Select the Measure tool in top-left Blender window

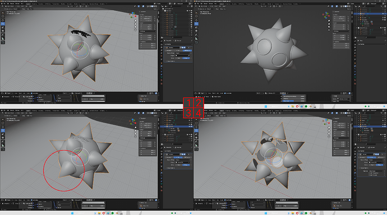point(3,39)
